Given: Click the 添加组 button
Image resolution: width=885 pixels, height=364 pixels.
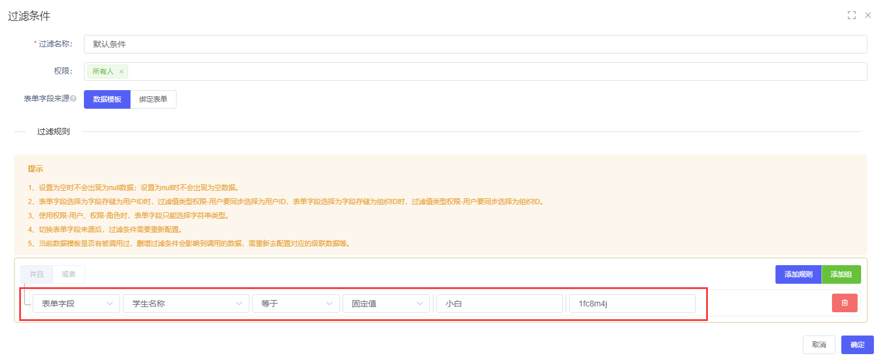Looking at the screenshot, I should [841, 274].
